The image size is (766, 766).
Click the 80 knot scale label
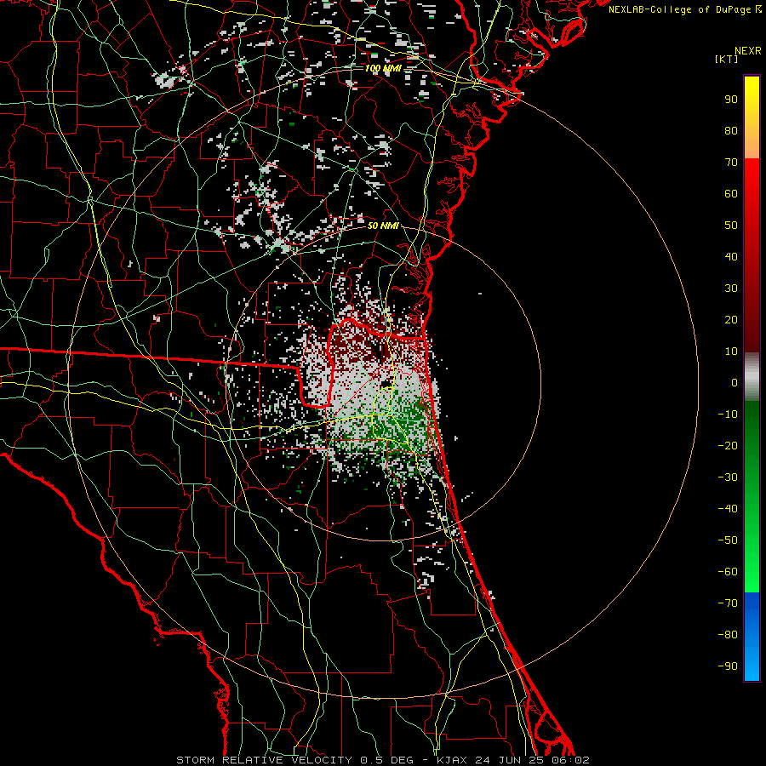coord(731,130)
